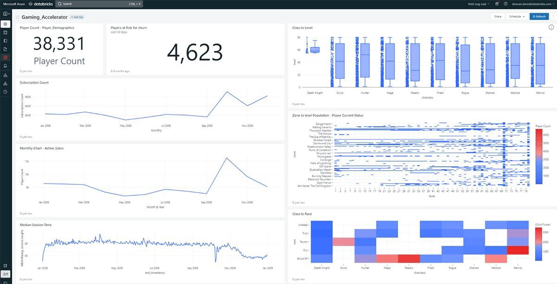Select the red Dashboards sidebar icon
The height and width of the screenshot is (284, 557).
(x=6, y=57)
